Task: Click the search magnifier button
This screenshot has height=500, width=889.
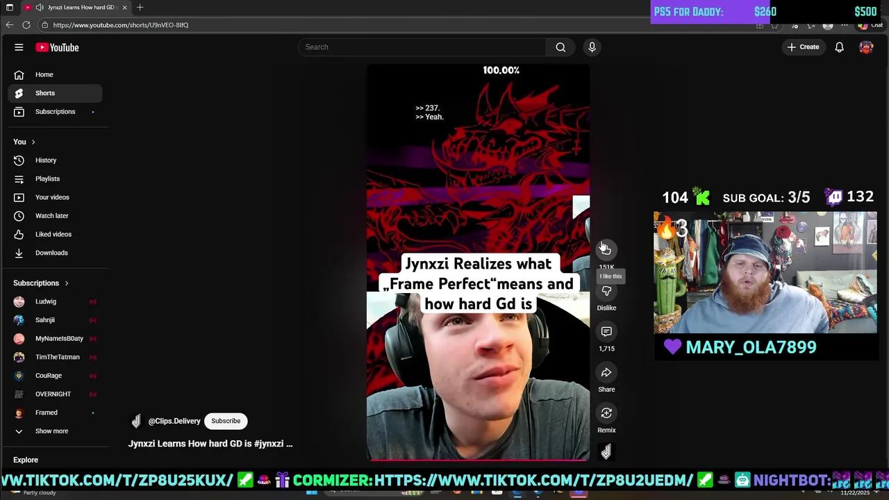Action: pos(560,47)
